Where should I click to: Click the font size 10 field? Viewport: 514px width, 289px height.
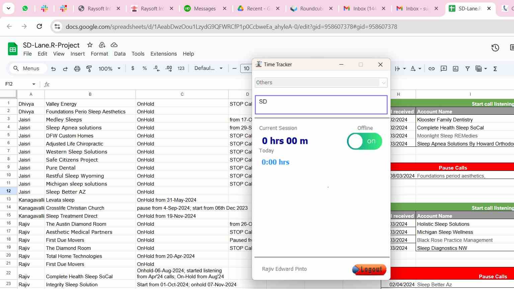[247, 69]
